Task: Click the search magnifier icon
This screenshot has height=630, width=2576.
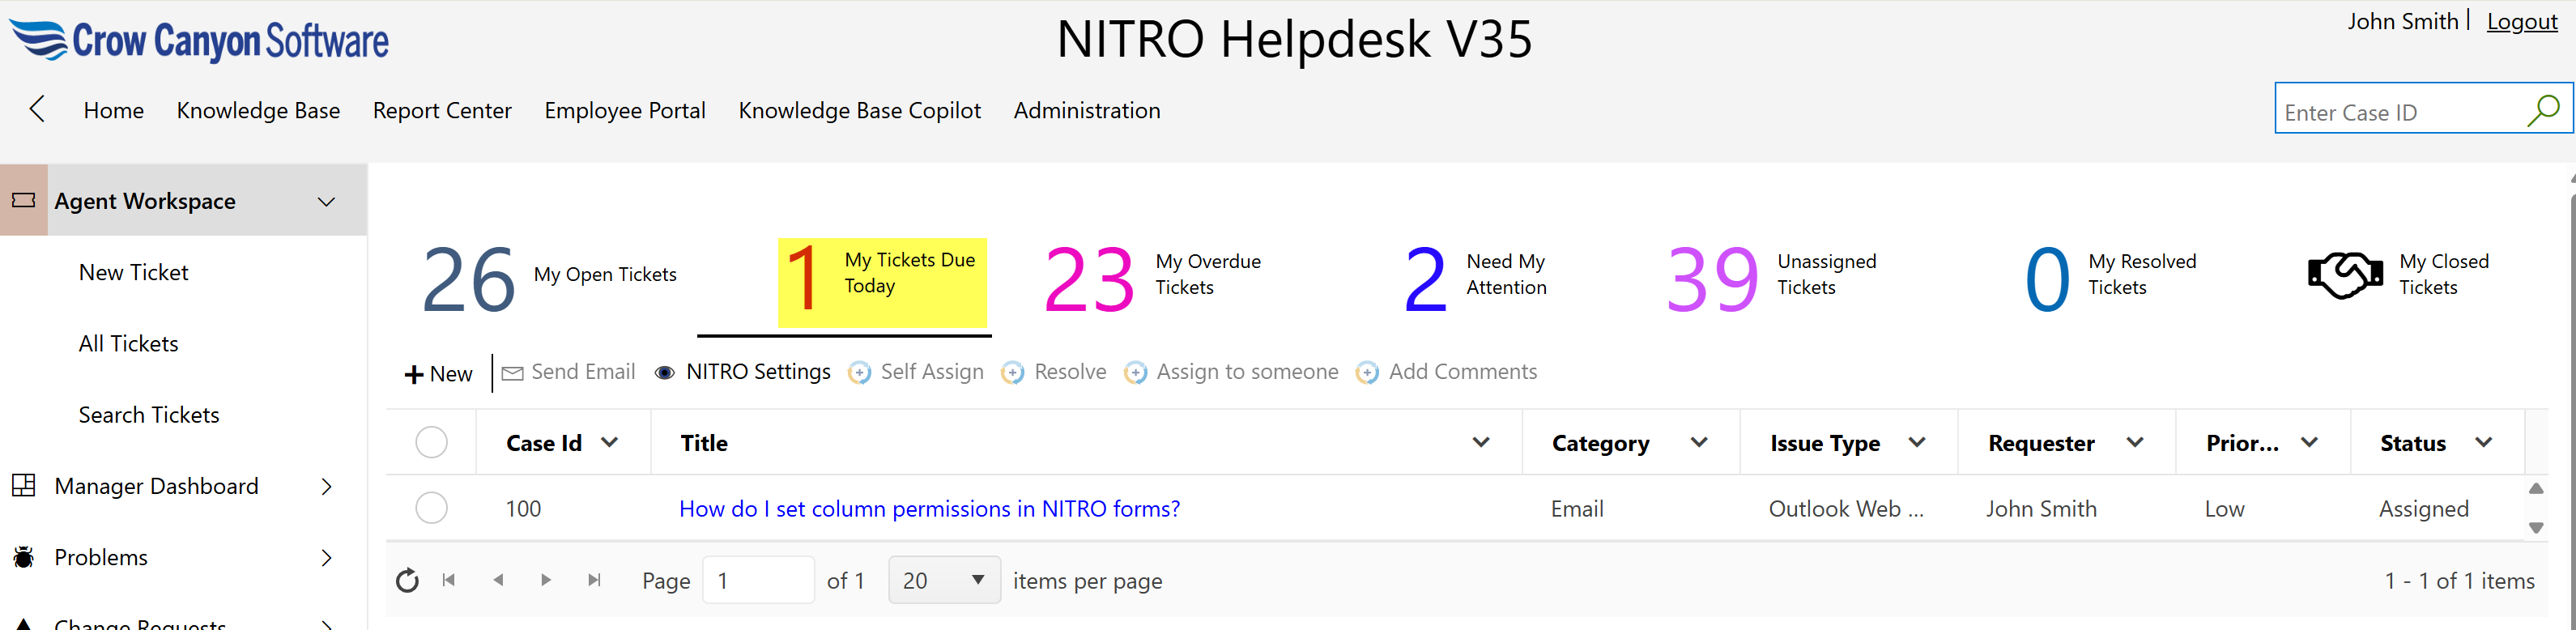Action: click(x=2542, y=110)
